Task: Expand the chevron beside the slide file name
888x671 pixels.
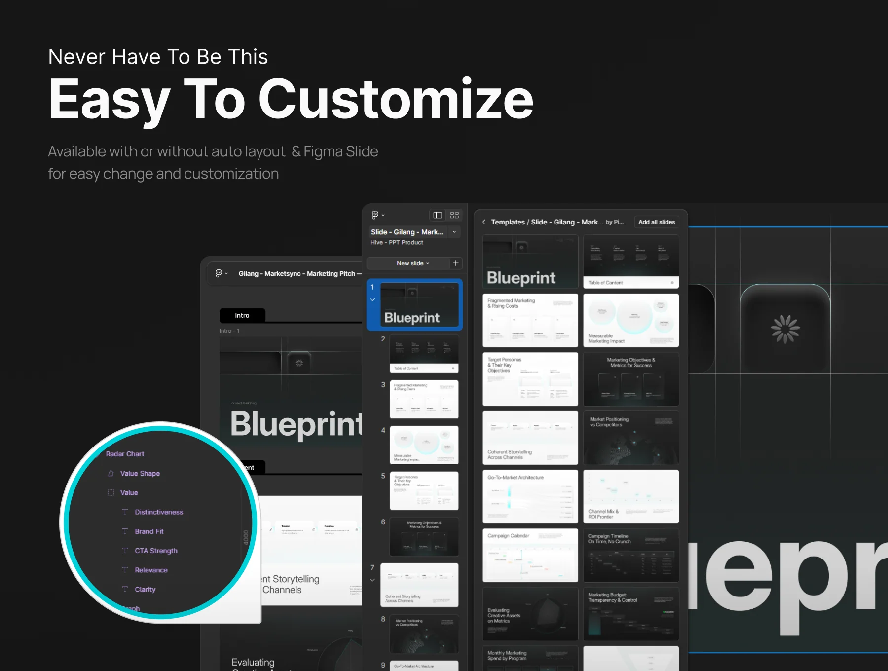Action: [454, 232]
